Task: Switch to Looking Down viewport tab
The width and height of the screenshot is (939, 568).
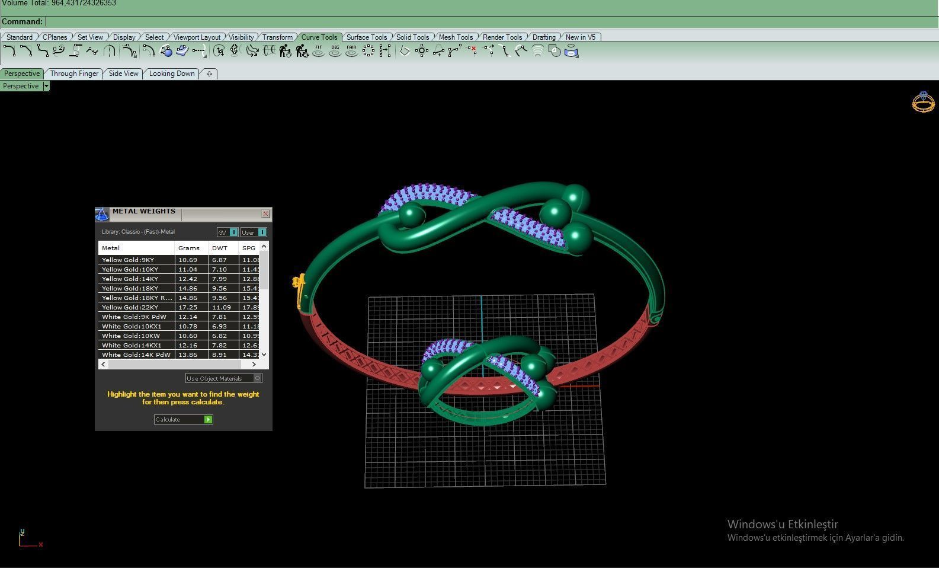Action: coord(172,74)
